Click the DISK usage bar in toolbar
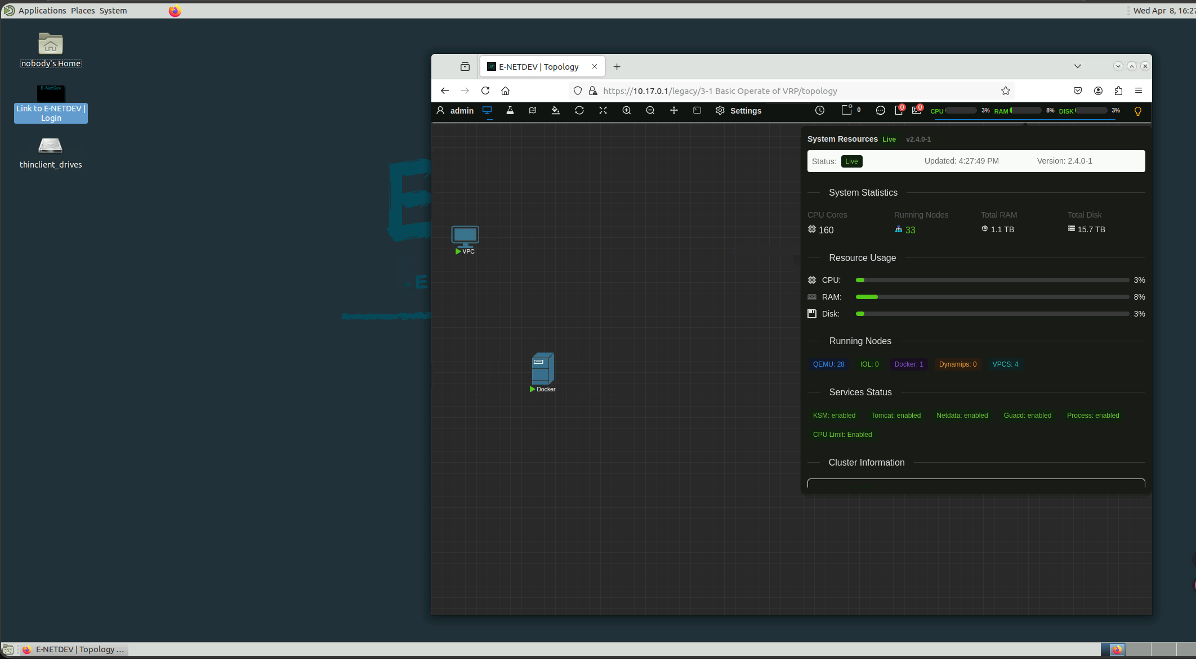 [1091, 111]
